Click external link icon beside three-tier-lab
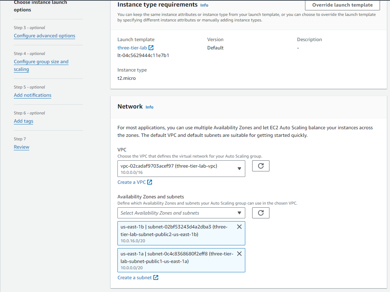This screenshot has height=292, width=390. (151, 48)
